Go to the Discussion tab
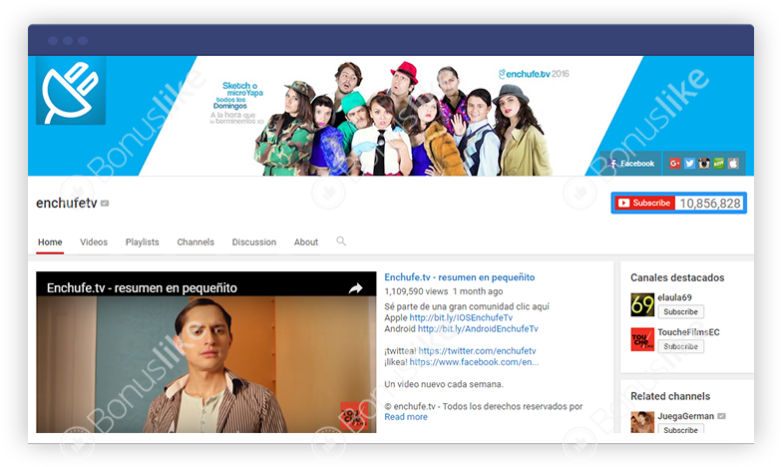Viewport: 781px width, 467px height. [254, 242]
